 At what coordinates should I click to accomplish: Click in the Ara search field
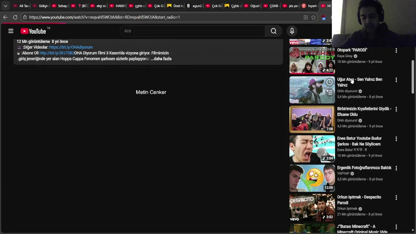(192, 31)
